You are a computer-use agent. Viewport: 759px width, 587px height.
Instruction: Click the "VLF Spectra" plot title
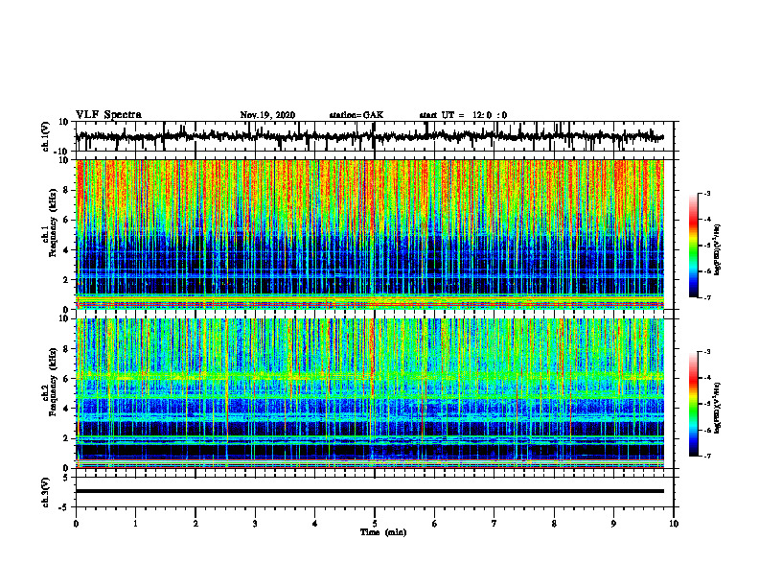click(108, 115)
